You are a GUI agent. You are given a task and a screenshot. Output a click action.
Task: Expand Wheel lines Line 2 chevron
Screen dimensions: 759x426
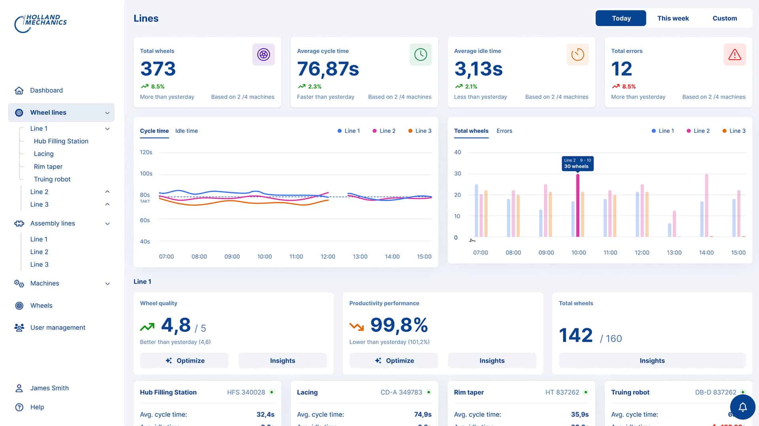(x=107, y=192)
